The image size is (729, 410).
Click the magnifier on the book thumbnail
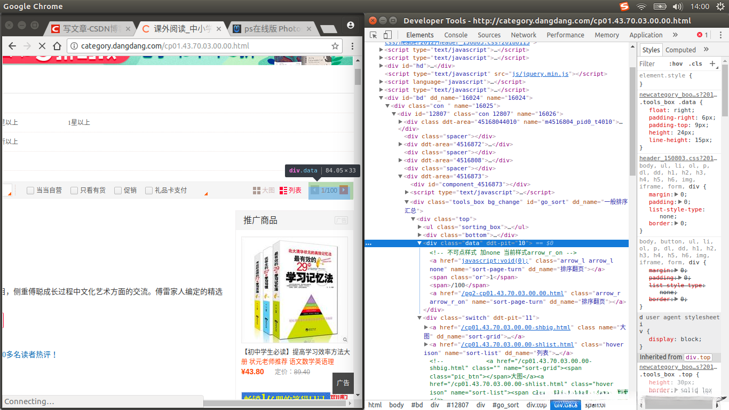345,339
